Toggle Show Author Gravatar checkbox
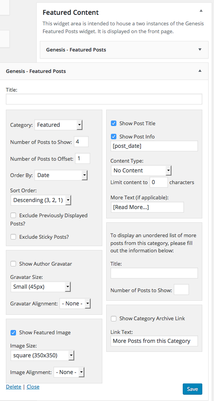 (13, 264)
